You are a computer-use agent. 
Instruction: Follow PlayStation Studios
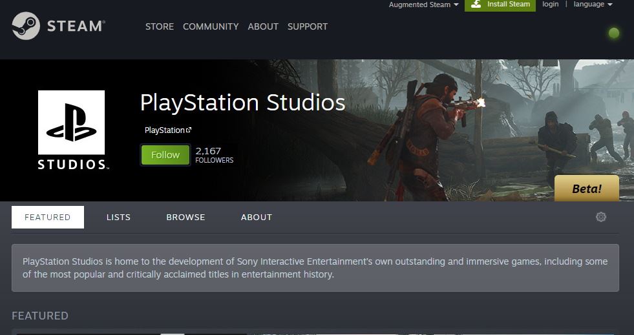click(x=165, y=155)
